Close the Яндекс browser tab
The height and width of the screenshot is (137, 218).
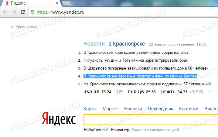[x=57, y=3]
